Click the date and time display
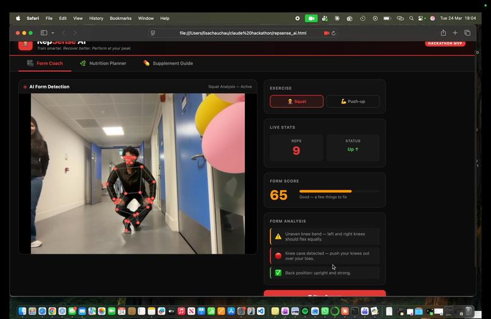This screenshot has width=491, height=319. pyautogui.click(x=458, y=18)
